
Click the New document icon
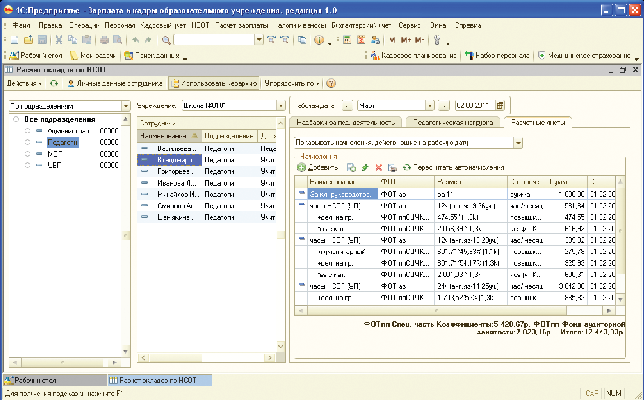tap(14, 40)
